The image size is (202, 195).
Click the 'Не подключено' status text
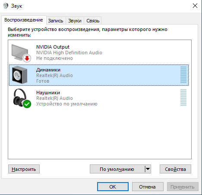tap(54, 58)
